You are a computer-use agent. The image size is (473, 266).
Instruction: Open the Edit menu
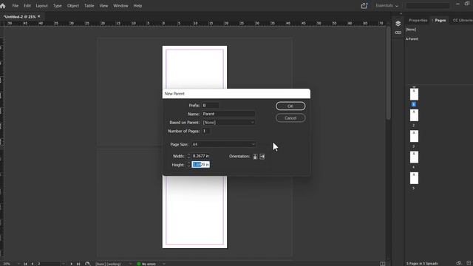(x=27, y=6)
